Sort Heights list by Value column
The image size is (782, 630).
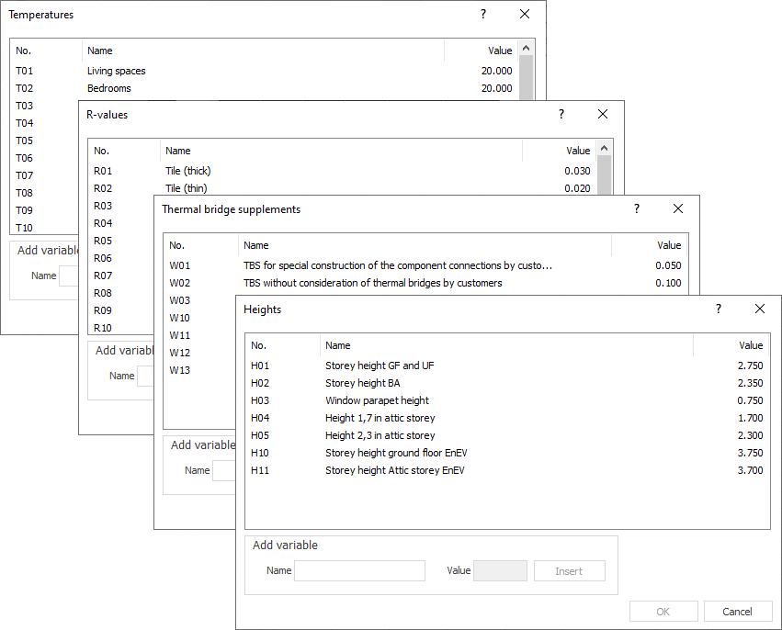pos(731,345)
